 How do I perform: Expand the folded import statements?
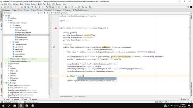[68, 21]
